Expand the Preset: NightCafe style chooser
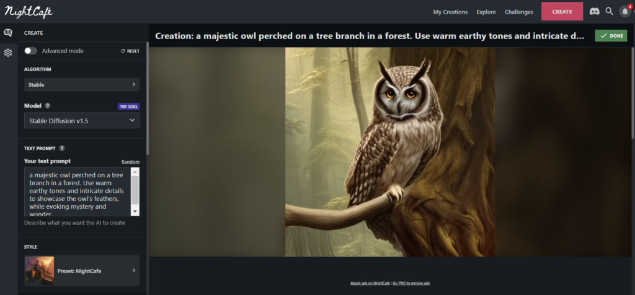The height and width of the screenshot is (295, 635). (x=82, y=270)
